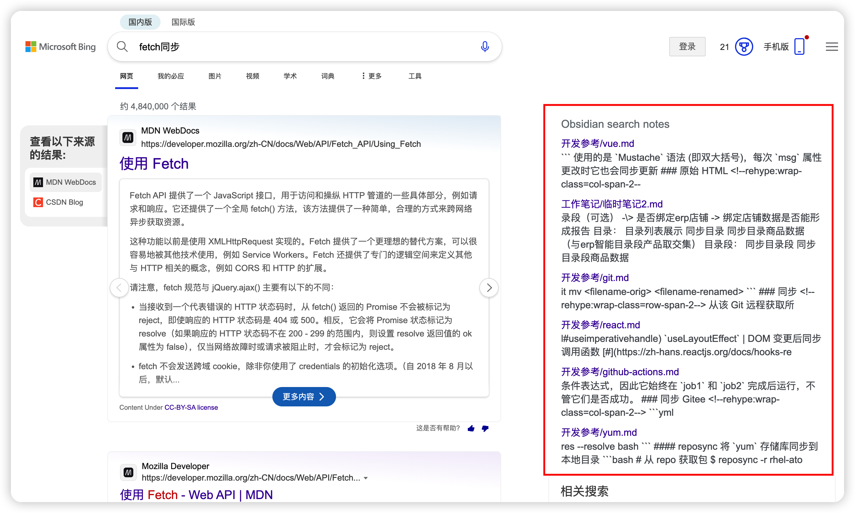Expand the Mozilla Developer URL dropdown arrow
Image resolution: width=855 pixels, height=513 pixels.
click(367, 478)
